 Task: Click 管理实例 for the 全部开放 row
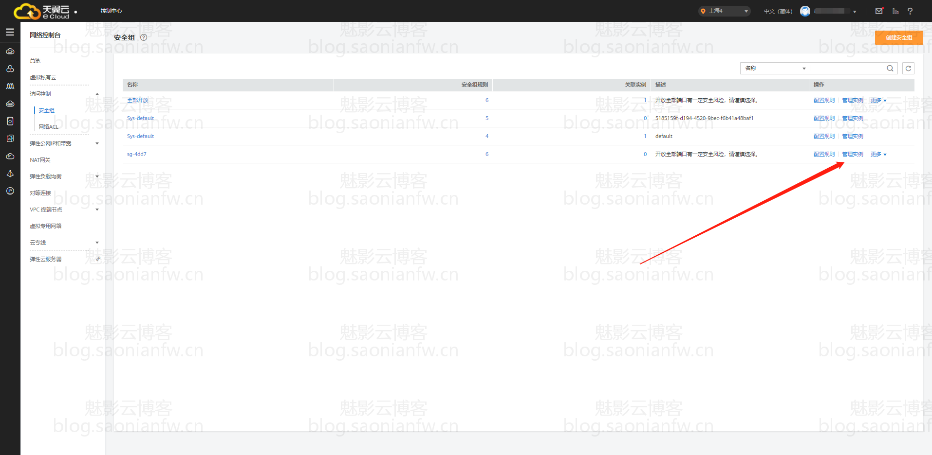853,100
